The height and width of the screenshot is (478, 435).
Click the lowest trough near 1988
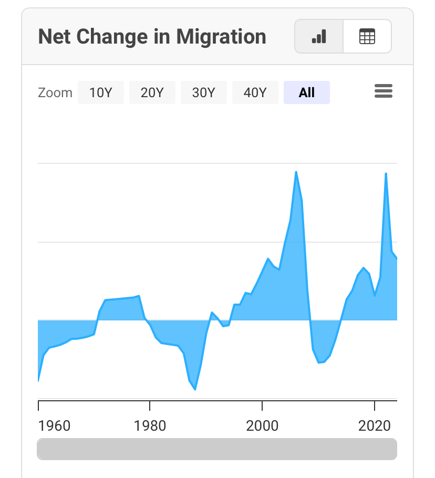click(x=195, y=389)
